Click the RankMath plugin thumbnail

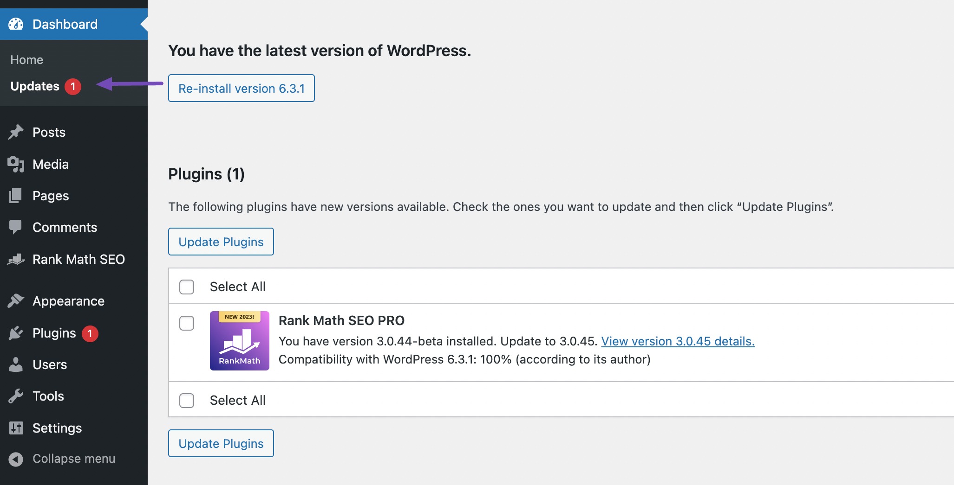[240, 341]
